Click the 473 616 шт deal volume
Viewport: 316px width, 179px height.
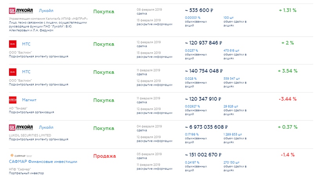pyautogui.click(x=232, y=50)
